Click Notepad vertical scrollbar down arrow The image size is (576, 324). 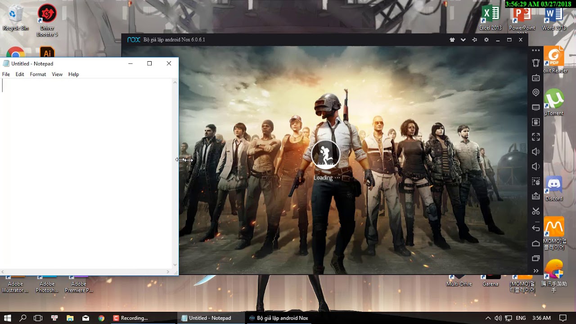175,265
